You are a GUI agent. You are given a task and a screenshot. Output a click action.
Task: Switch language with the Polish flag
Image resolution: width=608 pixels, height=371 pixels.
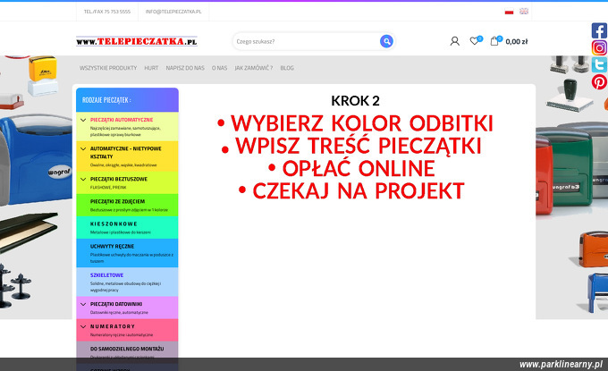click(509, 12)
